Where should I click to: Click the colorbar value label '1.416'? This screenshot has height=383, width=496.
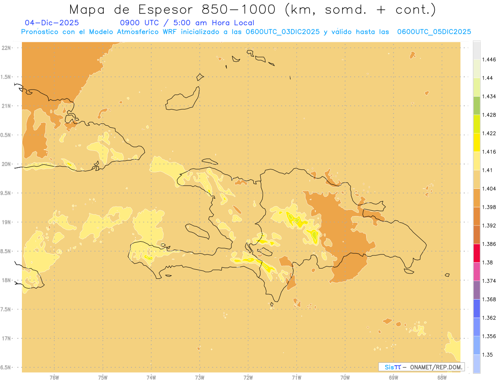click(x=489, y=152)
